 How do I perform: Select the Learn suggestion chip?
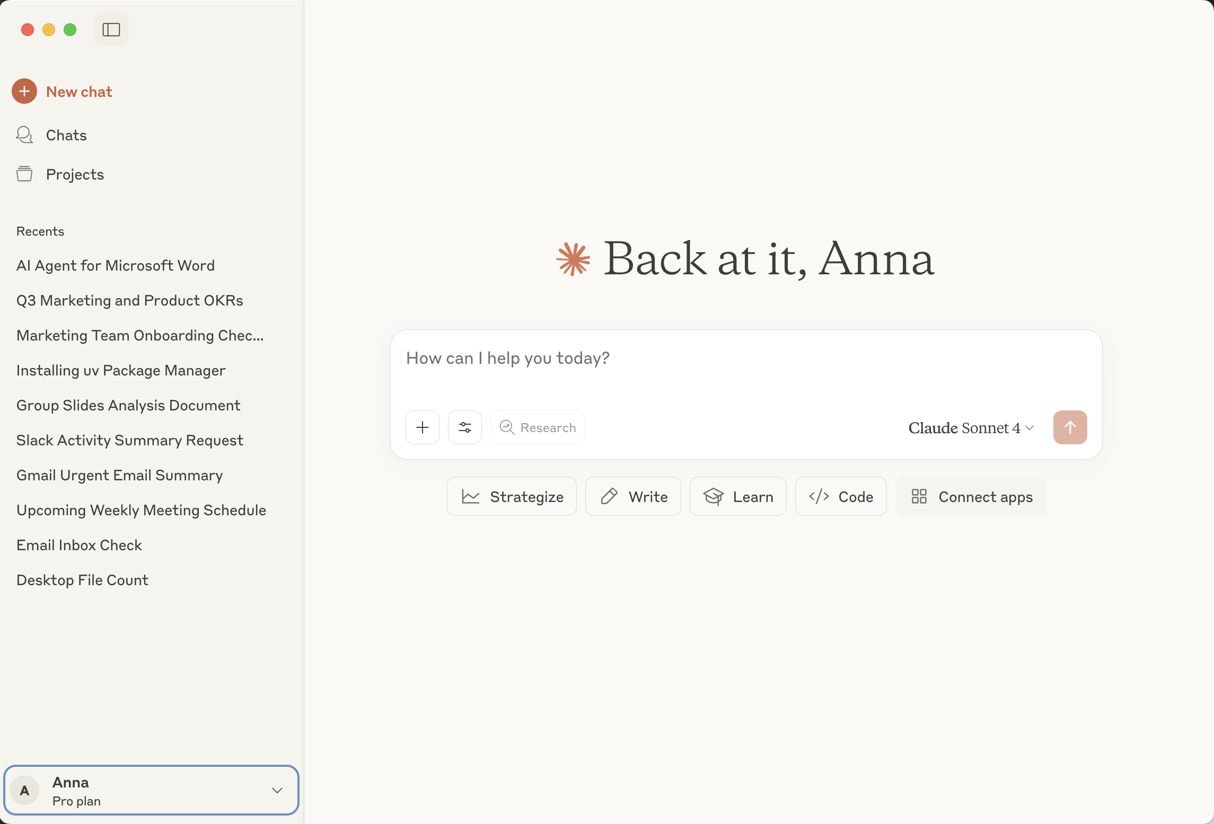(738, 496)
